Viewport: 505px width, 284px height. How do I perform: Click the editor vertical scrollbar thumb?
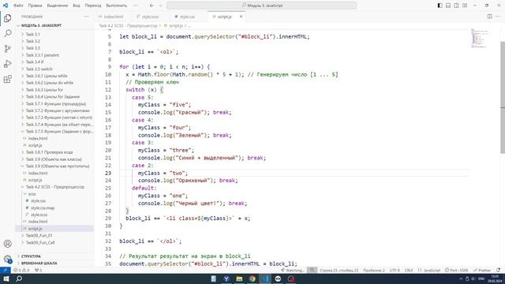502,98
